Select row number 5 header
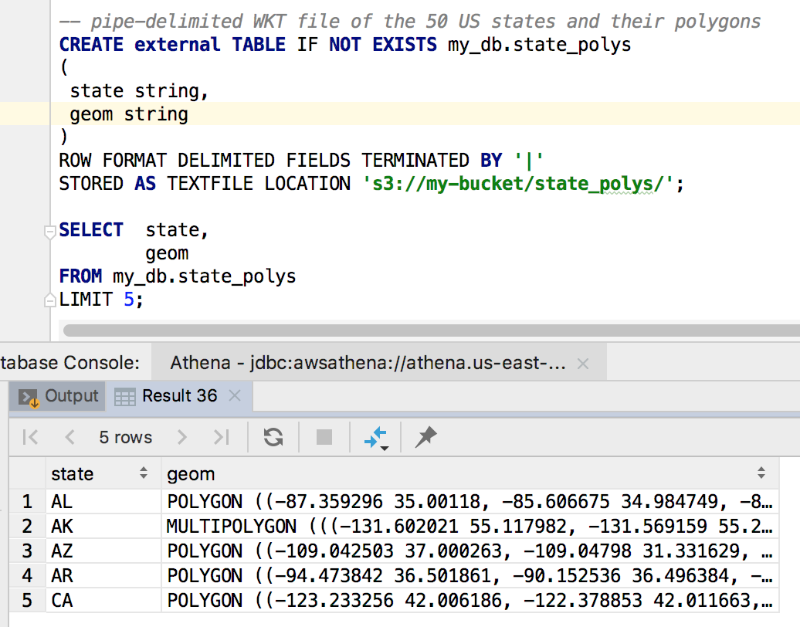The image size is (800, 627). click(27, 600)
